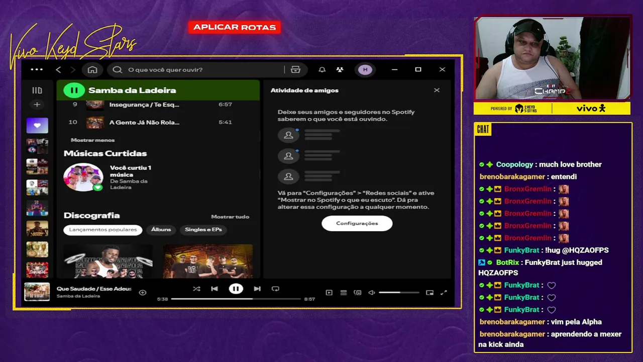Viewport: 643px width, 362px height.
Task: Open the Browse icon in search bar
Action: tap(295, 70)
